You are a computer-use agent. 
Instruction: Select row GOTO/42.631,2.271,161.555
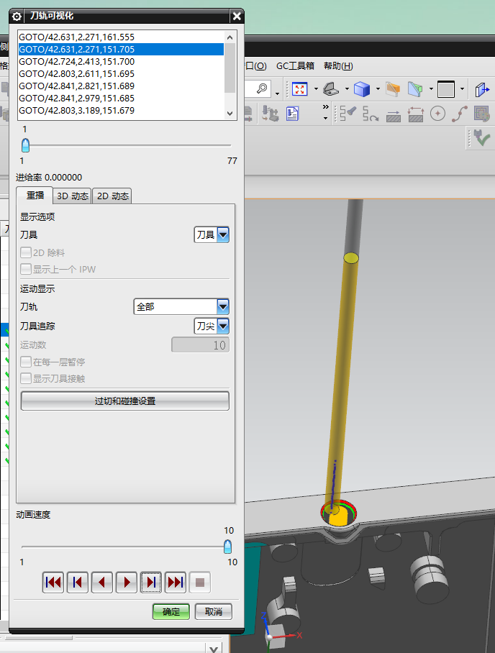coord(121,37)
